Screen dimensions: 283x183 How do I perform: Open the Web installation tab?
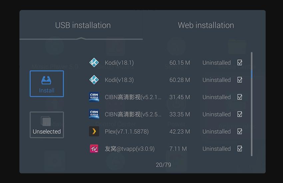(206, 25)
